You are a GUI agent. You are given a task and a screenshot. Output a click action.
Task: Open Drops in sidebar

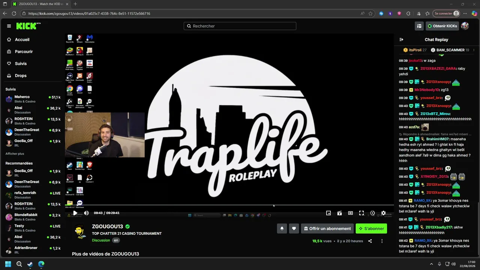21,75
